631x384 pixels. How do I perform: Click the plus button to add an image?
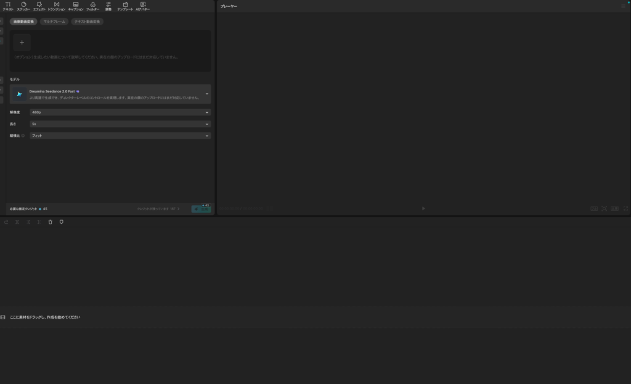22,43
